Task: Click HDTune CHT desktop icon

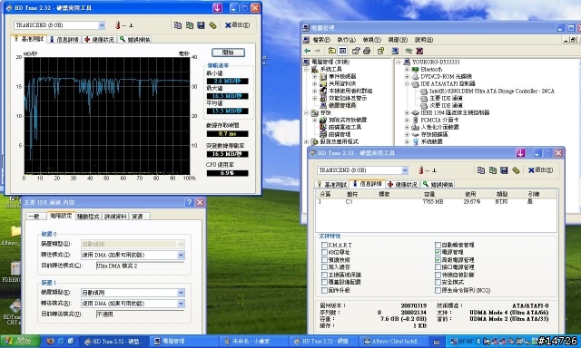Action: (x=14, y=312)
